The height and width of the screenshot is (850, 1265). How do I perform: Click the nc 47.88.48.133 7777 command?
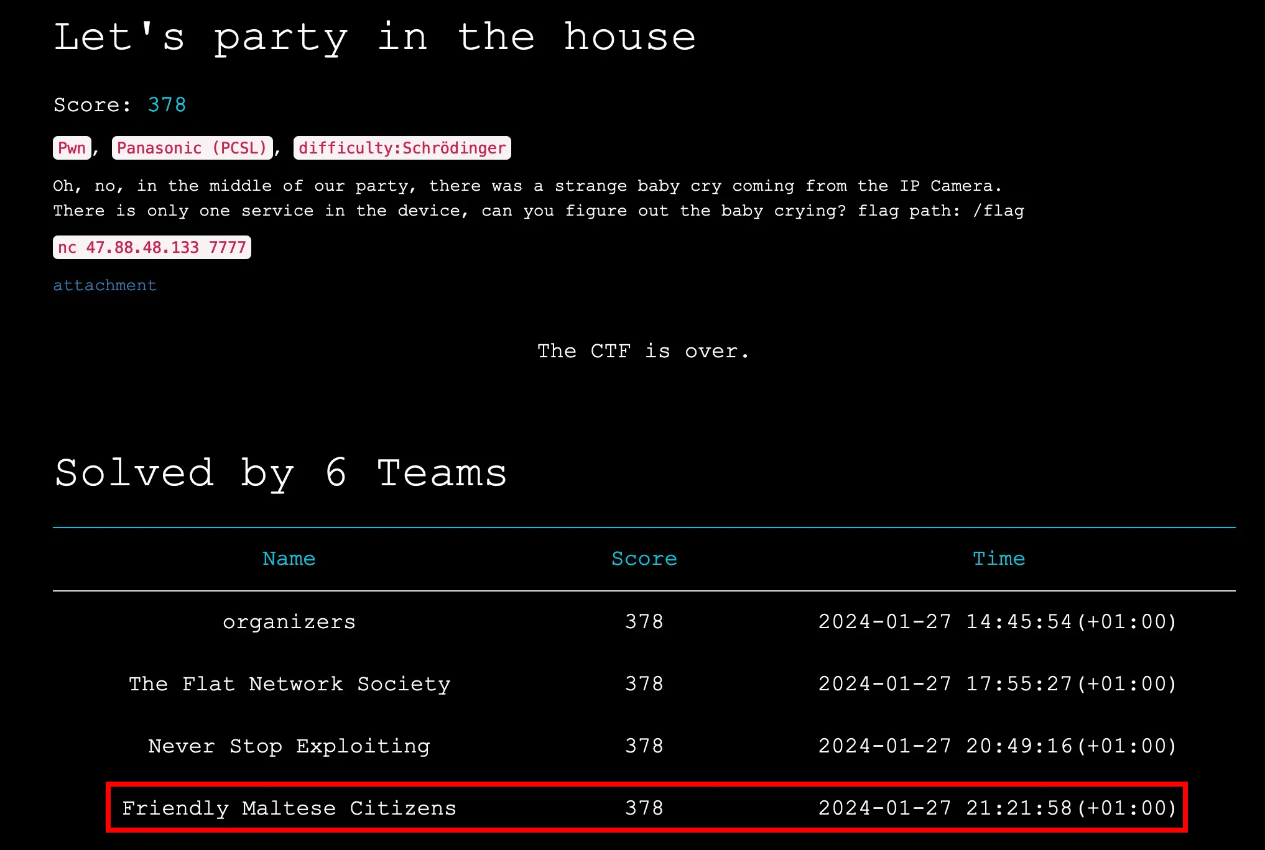point(152,247)
